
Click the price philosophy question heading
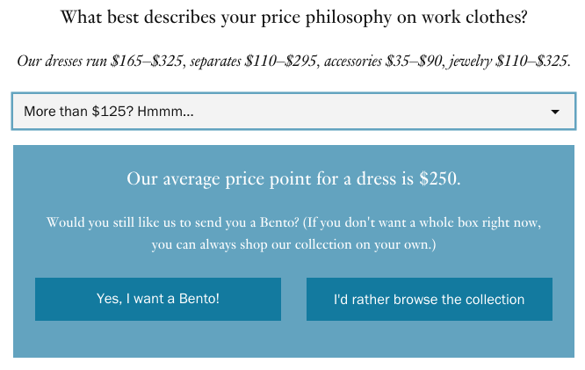click(293, 17)
